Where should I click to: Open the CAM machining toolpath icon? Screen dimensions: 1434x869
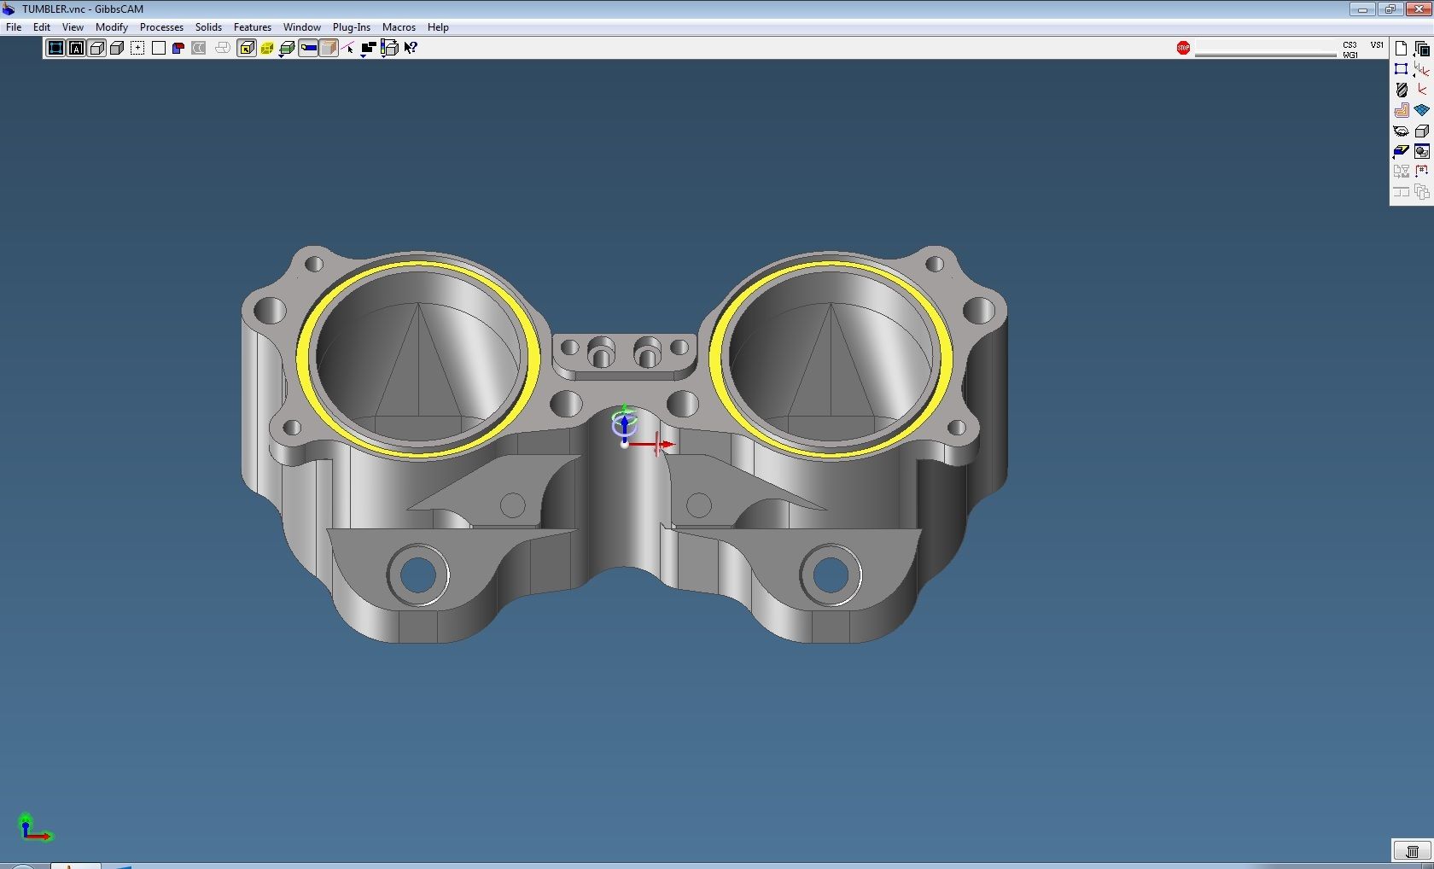(x=1401, y=110)
